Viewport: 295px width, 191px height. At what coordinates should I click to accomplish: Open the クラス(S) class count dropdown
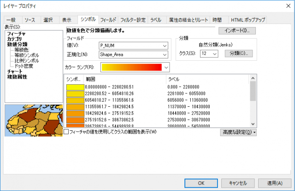coord(209,54)
